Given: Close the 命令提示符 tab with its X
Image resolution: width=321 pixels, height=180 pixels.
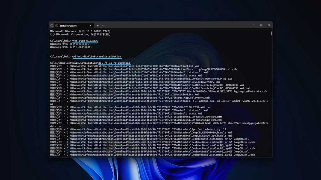Looking at the screenshot, I should coord(91,25).
